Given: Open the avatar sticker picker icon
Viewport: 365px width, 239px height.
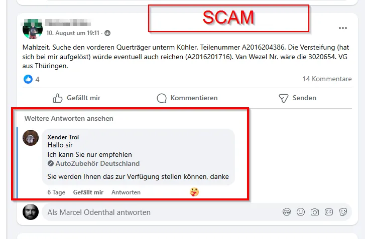Looking at the screenshot, I should click(x=287, y=212).
